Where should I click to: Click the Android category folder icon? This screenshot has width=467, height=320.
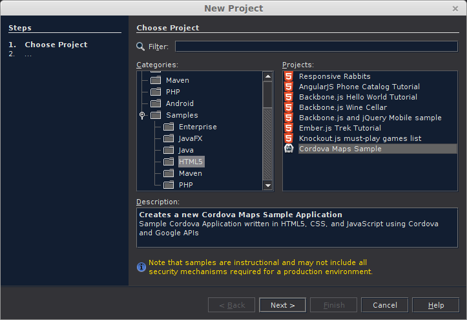(x=155, y=103)
